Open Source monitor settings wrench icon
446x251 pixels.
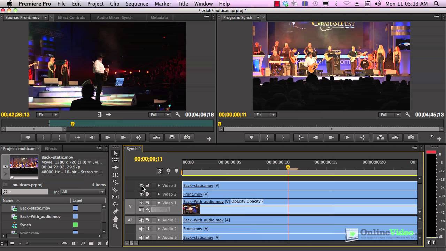tap(178, 115)
